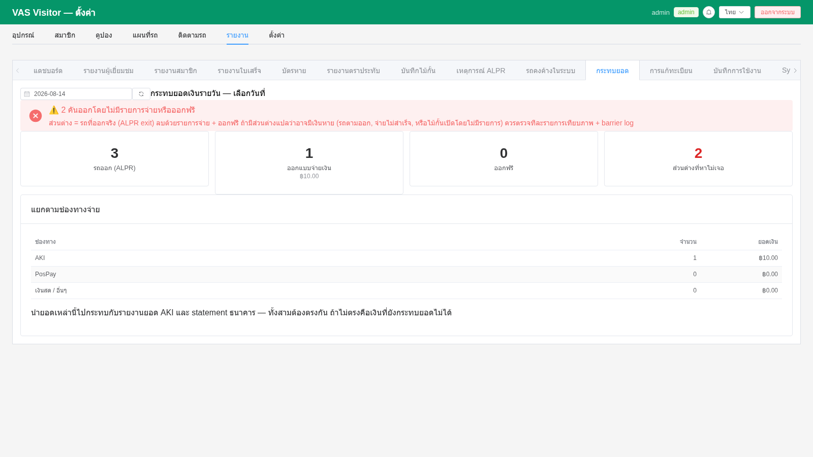Click the admin username text in header
This screenshot has width=813, height=457.
pyautogui.click(x=661, y=12)
